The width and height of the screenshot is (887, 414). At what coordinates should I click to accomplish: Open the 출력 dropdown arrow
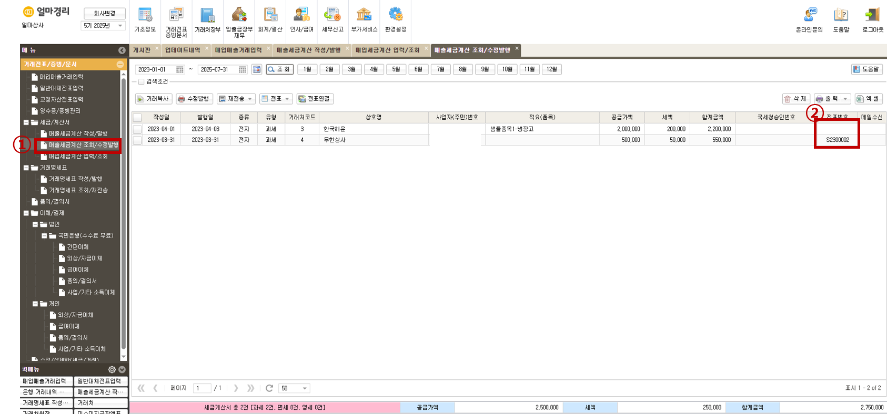[845, 99]
